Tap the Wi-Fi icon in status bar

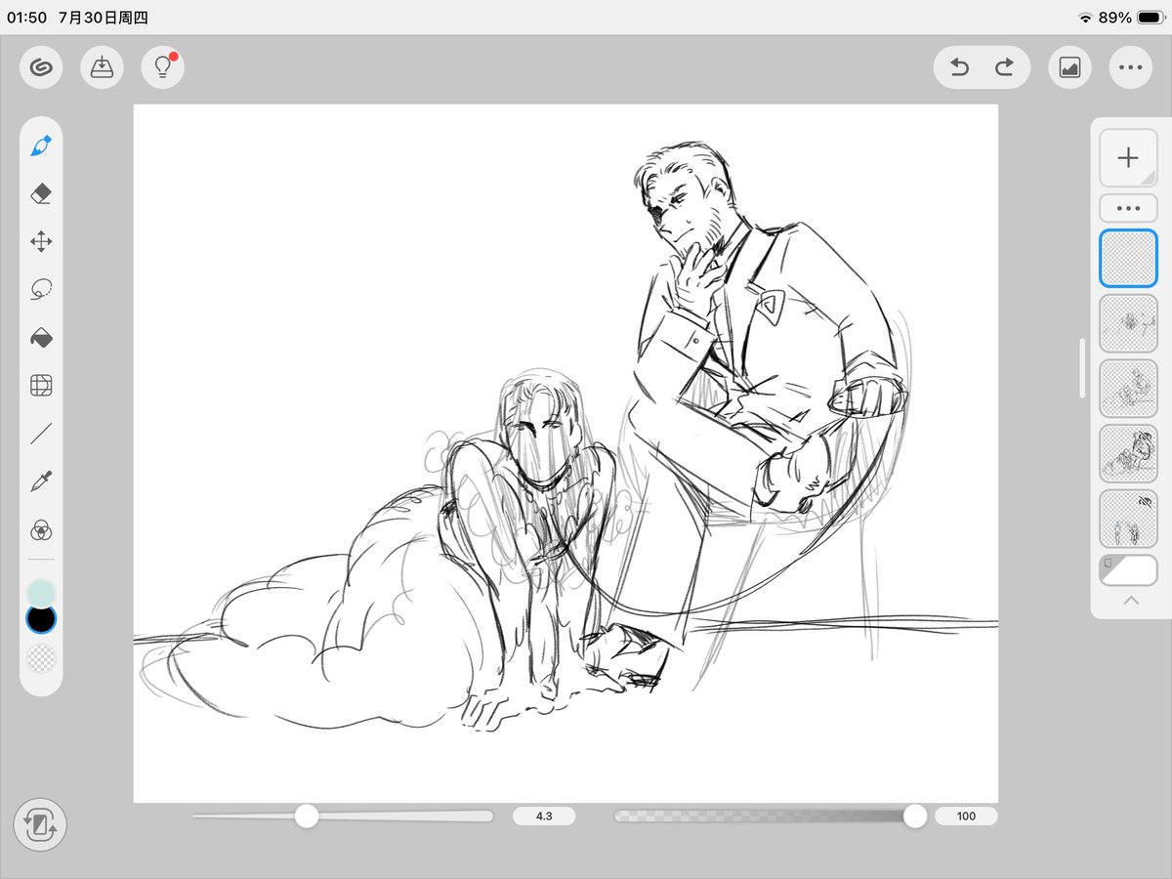[1085, 18]
